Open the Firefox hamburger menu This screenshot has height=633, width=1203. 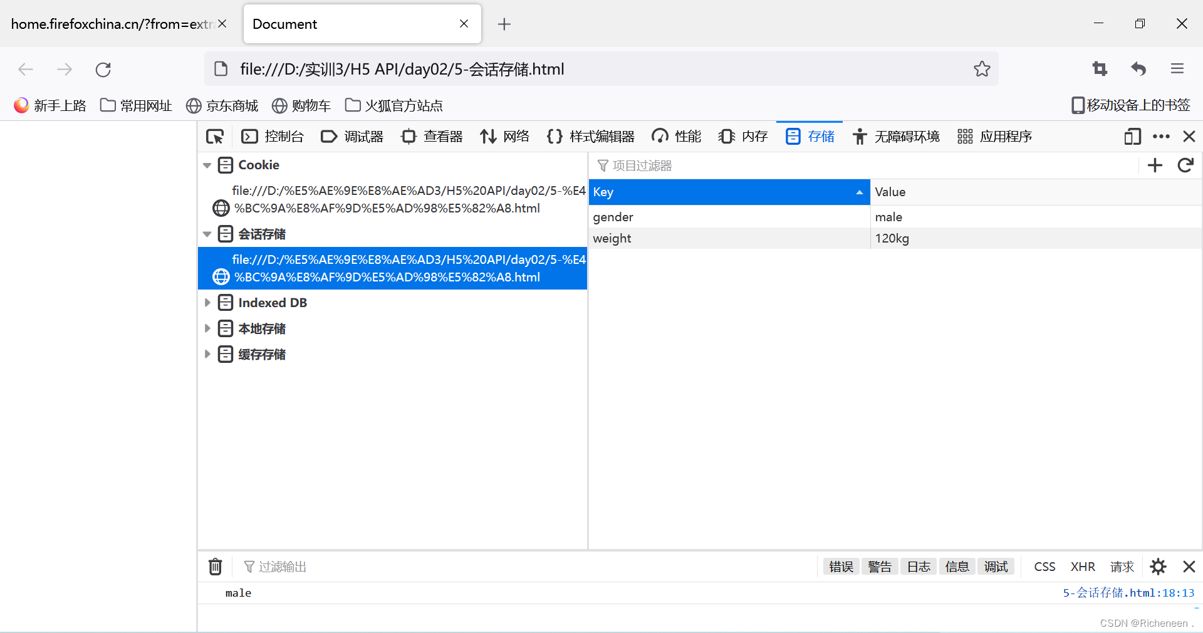pos(1177,69)
